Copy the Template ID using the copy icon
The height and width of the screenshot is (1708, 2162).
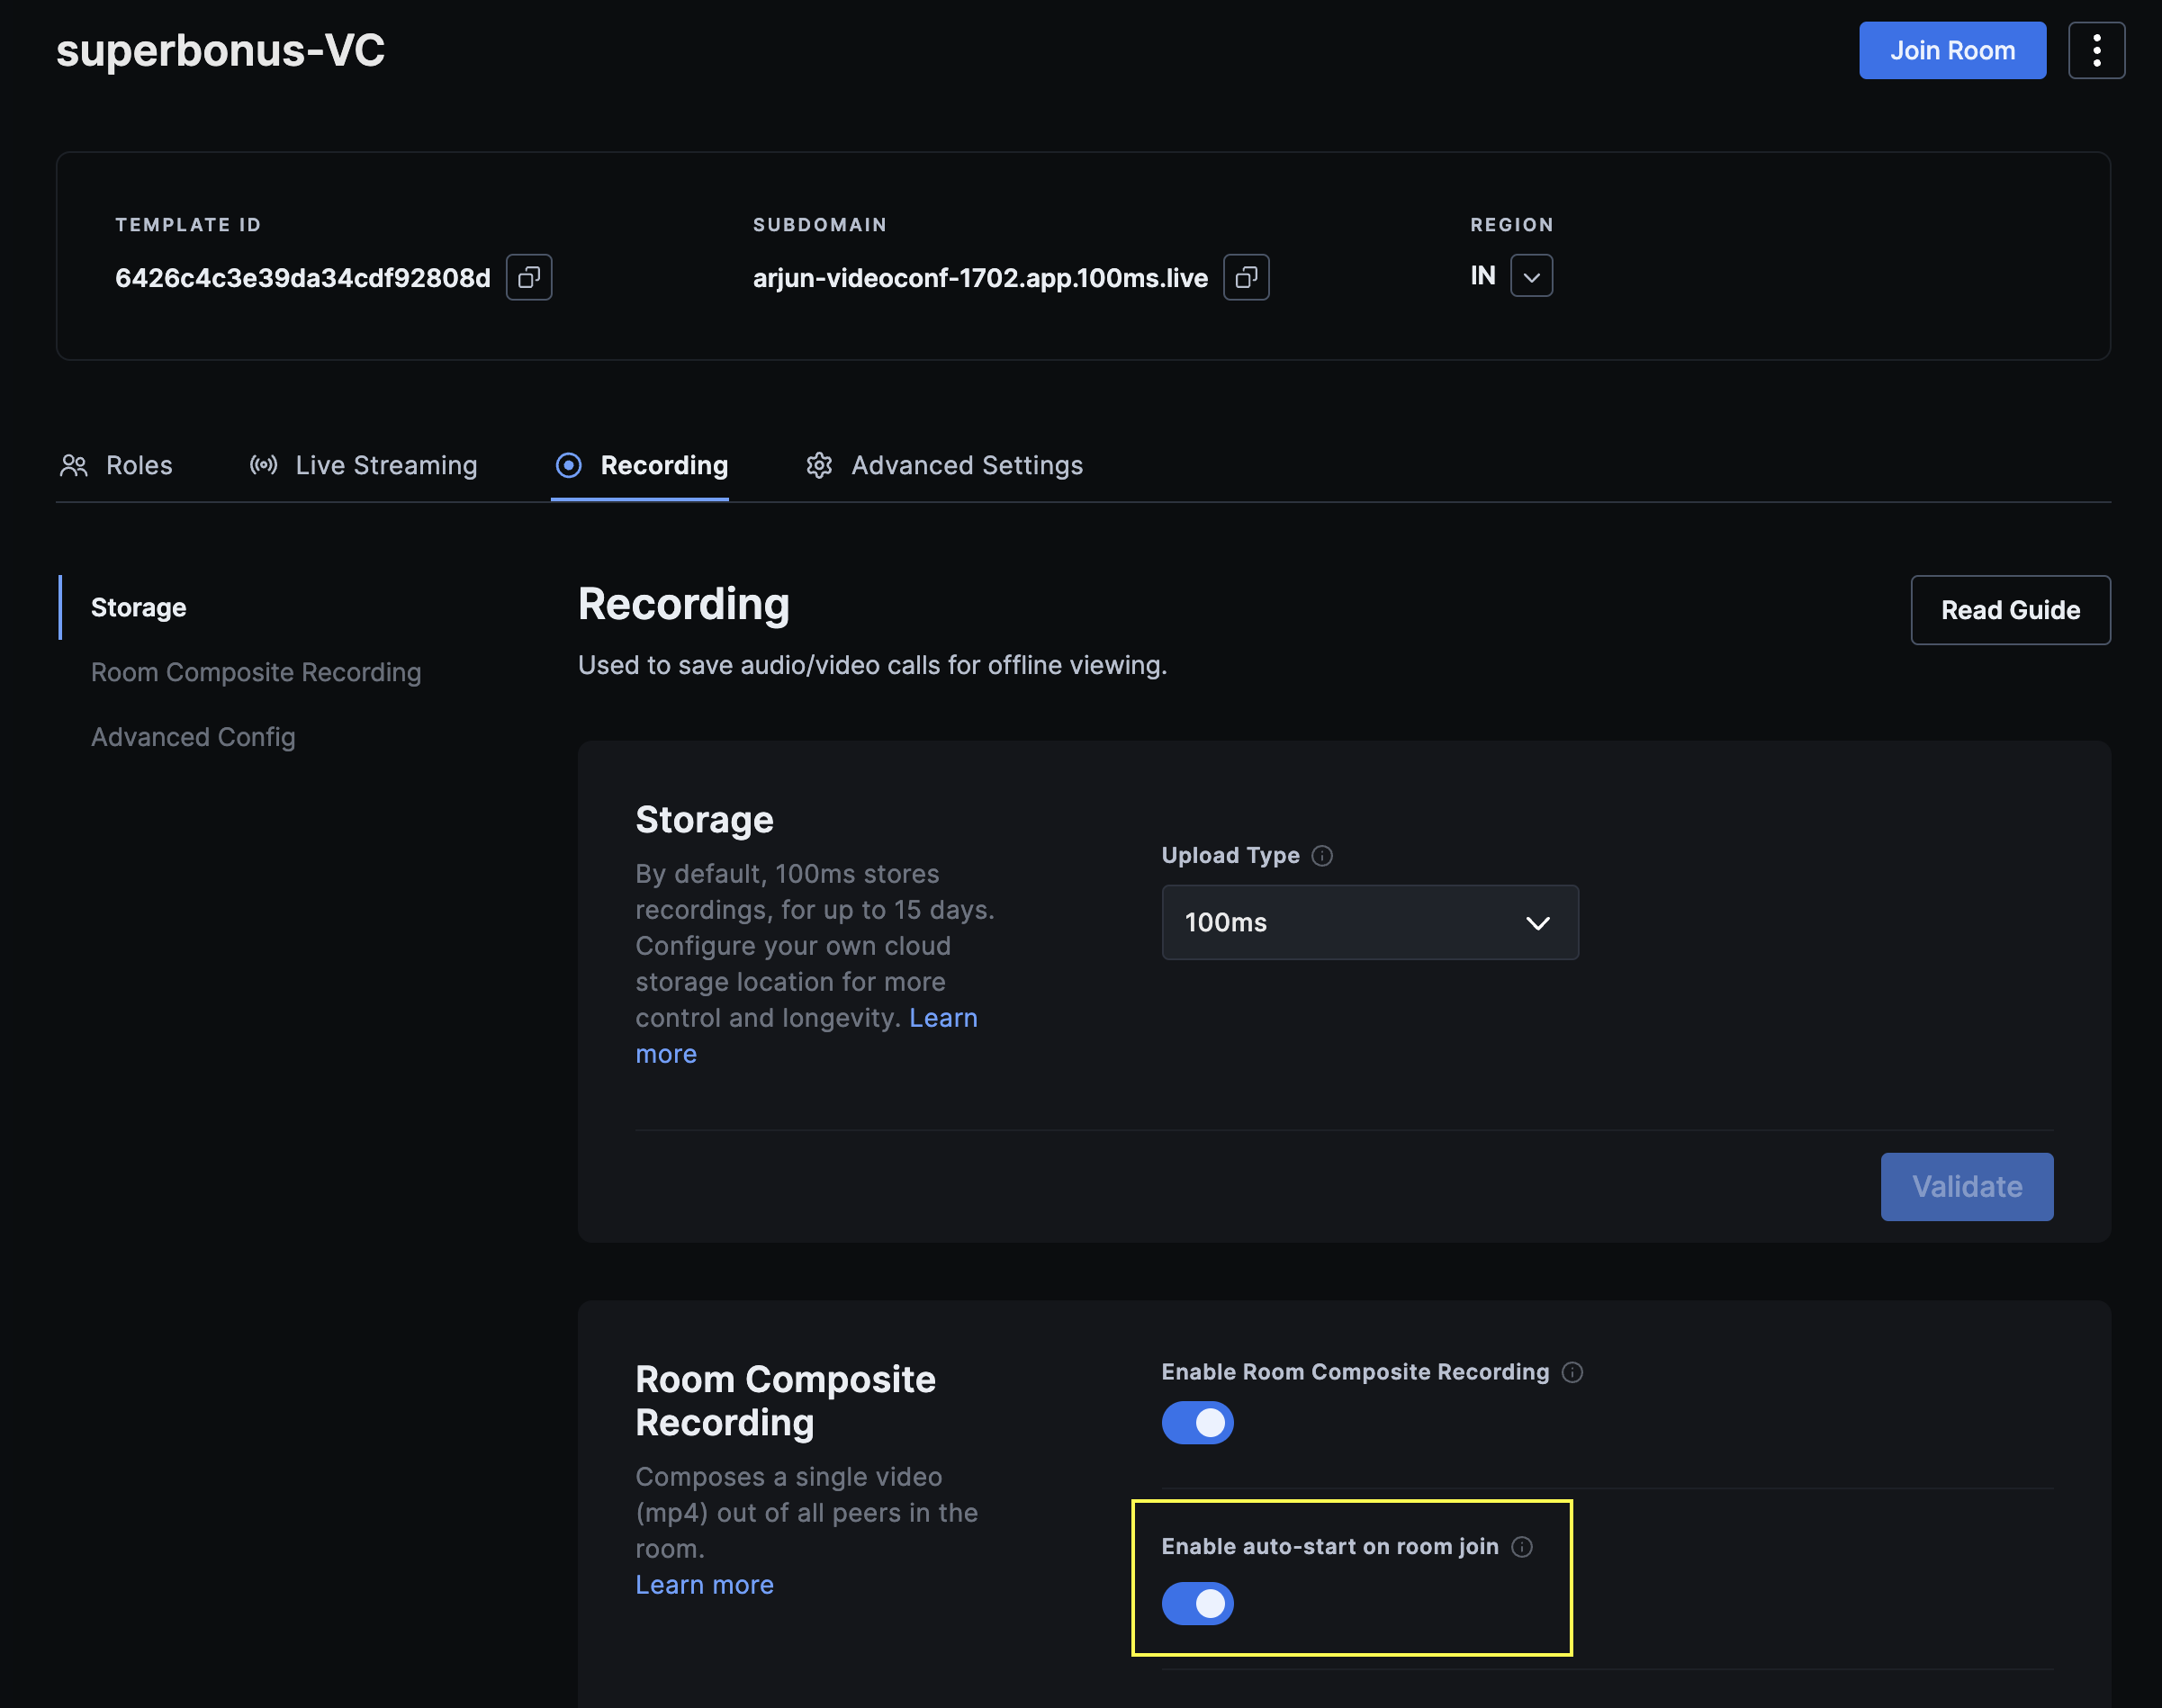(x=529, y=277)
